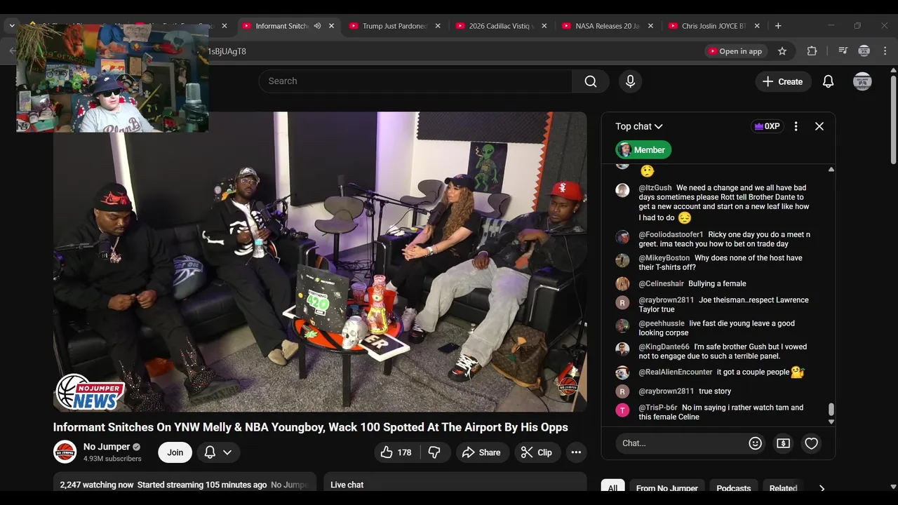Click the 0XP crown badge
Viewport: 898px width, 505px height.
click(x=767, y=126)
